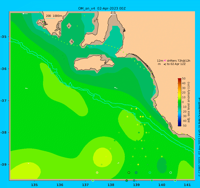Viewport: 200px width, 188px height.
Task: Click latitude label -38
Action: 3,133
